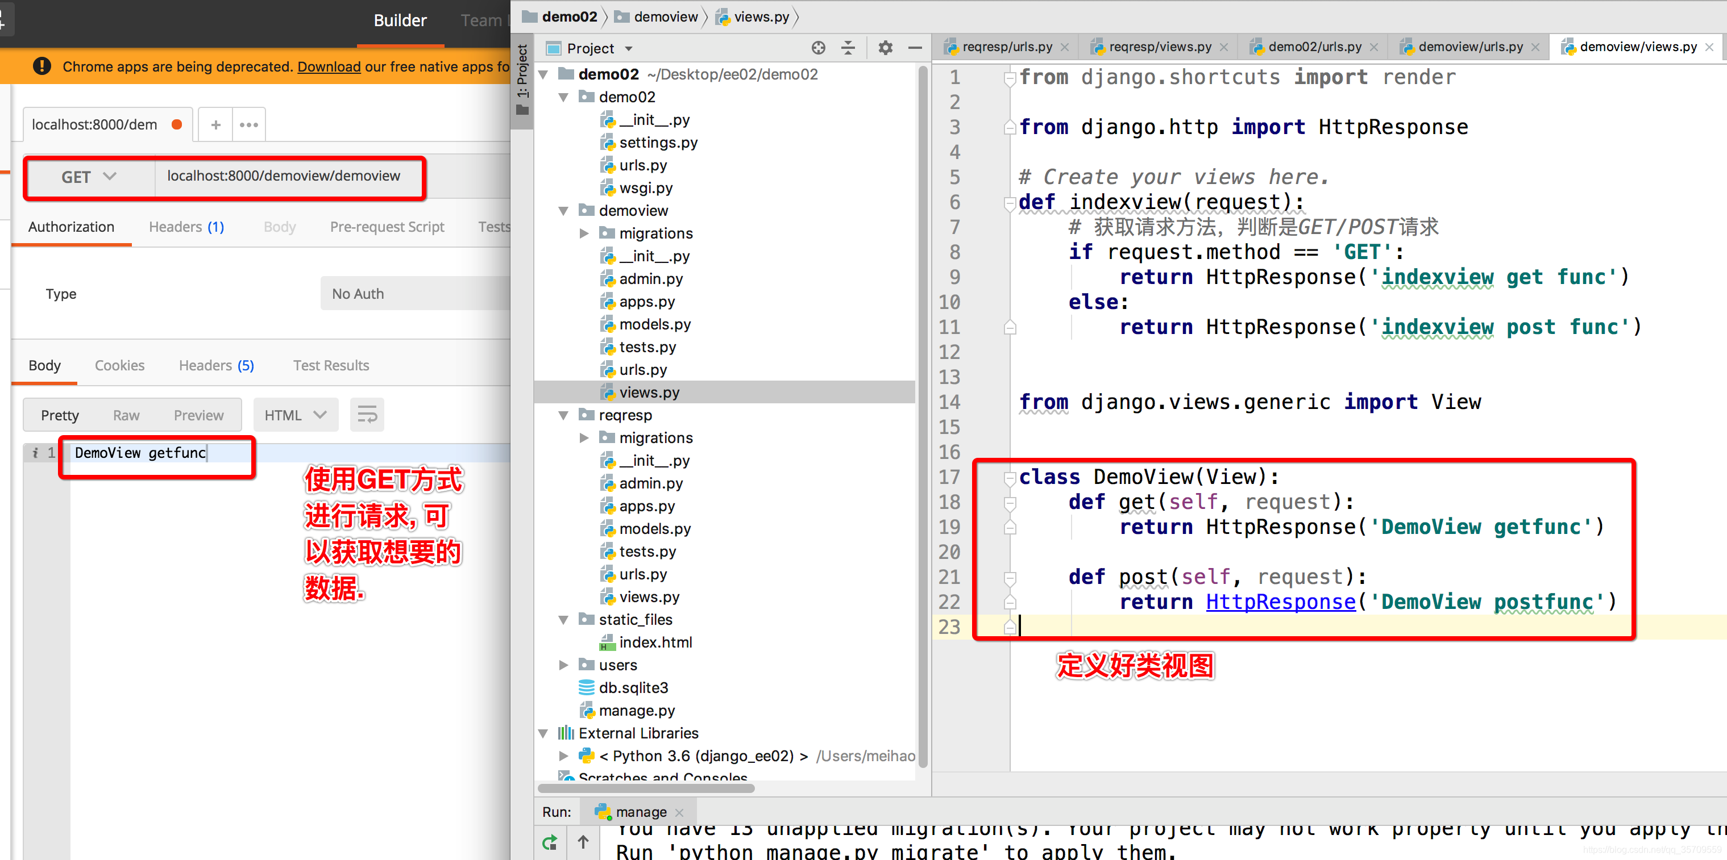Click the Download native apps link

point(329,66)
